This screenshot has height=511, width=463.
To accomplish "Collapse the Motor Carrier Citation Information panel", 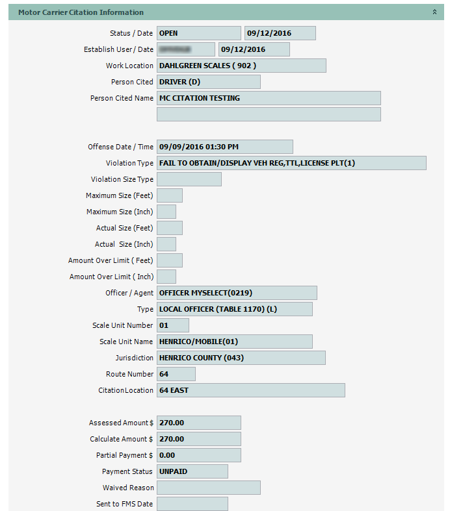I will pyautogui.click(x=434, y=12).
